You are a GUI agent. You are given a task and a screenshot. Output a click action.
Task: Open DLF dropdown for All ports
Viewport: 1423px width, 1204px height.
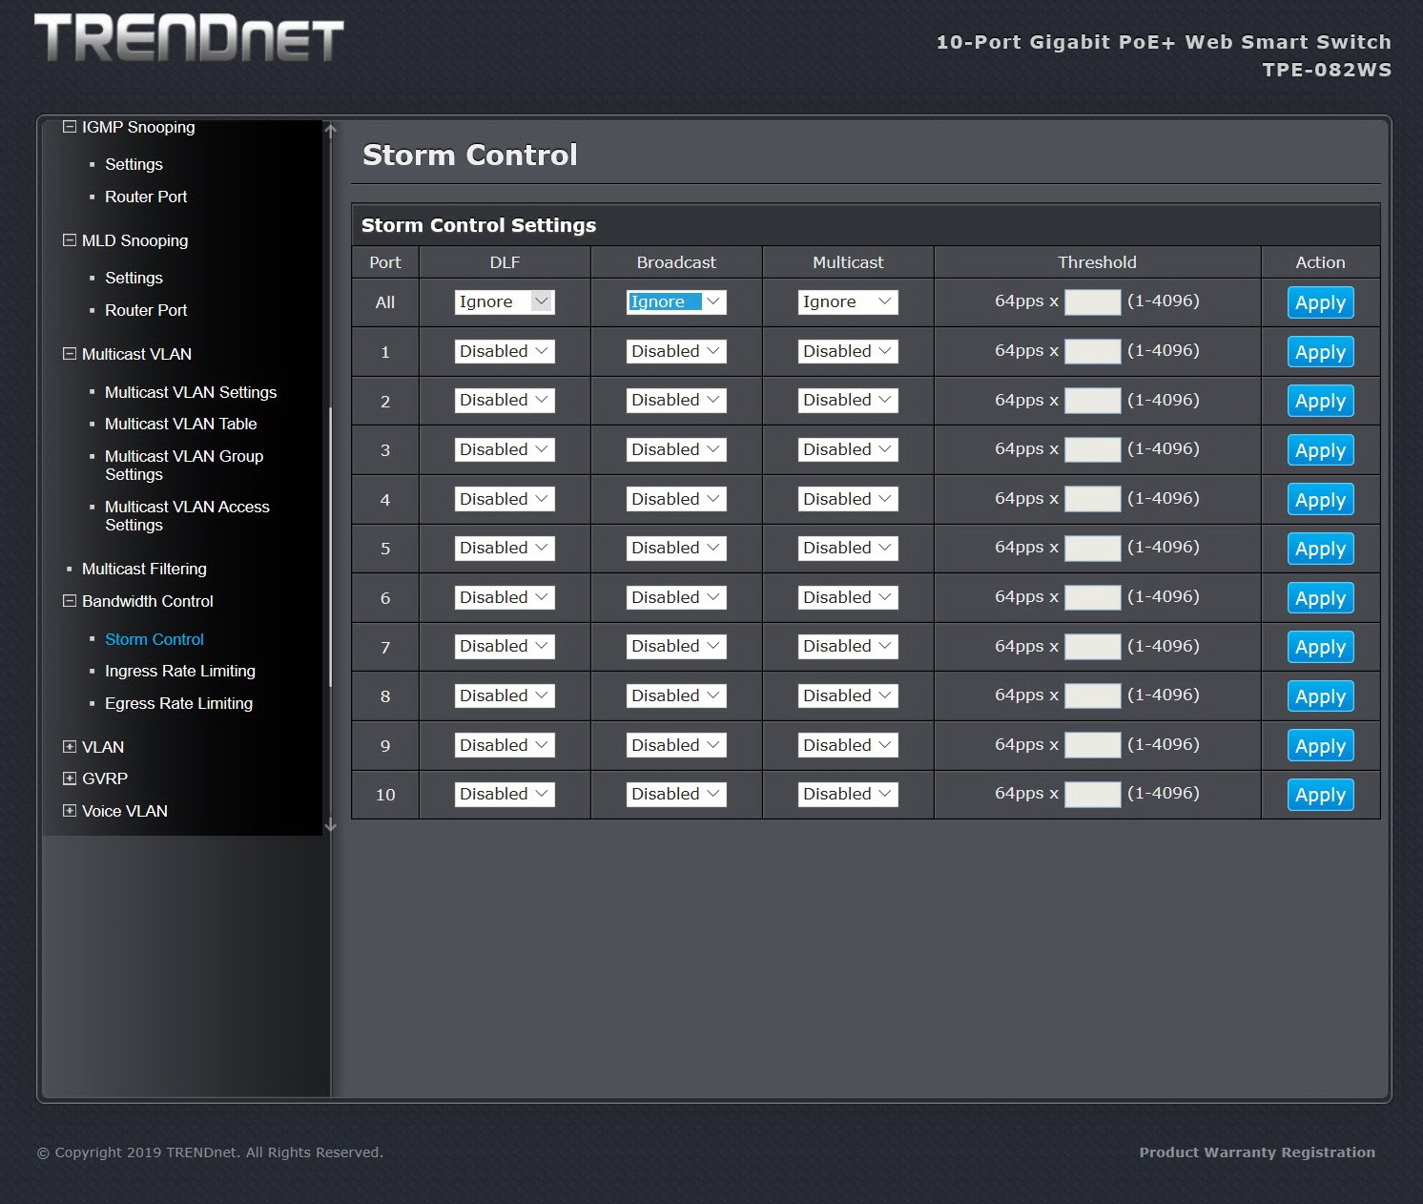coord(505,301)
